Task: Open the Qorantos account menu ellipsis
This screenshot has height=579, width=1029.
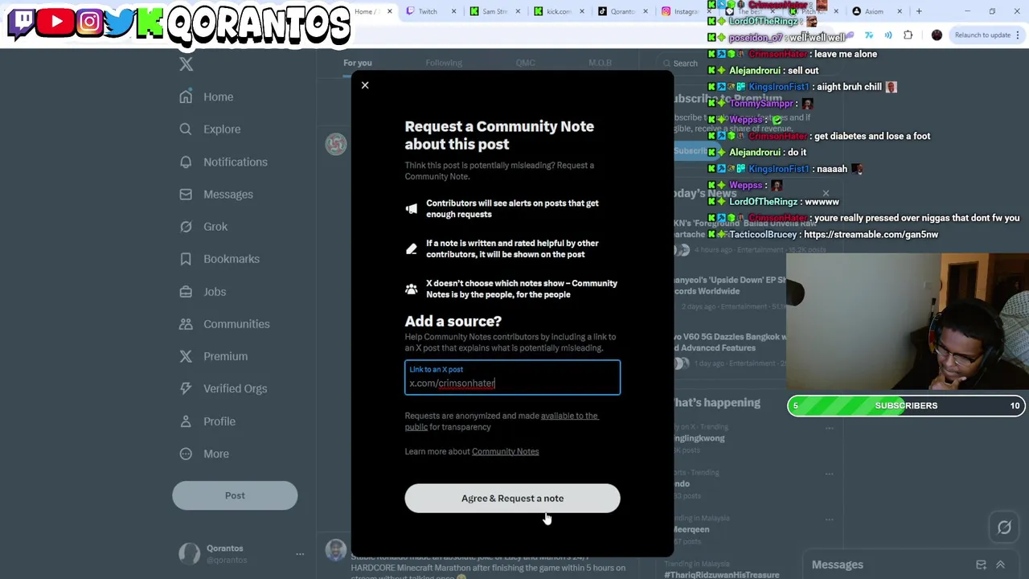Action: 300,553
